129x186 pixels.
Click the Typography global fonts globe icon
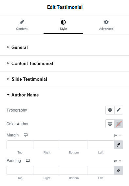pyautogui.click(x=110, y=110)
